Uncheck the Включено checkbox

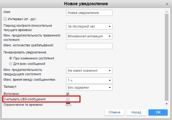(x=68, y=94)
